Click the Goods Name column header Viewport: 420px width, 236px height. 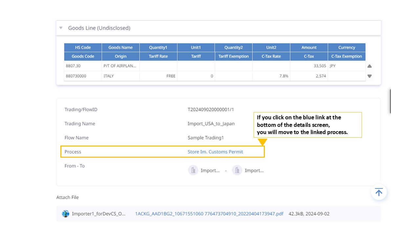pos(121,48)
